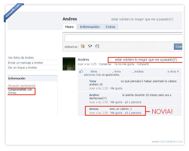Click thumbs-up icon on Andres's 1:50 comment
The height and width of the screenshot is (151, 189).
(x=126, y=102)
